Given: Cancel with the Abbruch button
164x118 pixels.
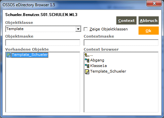Looking at the screenshot, I should (x=149, y=21).
